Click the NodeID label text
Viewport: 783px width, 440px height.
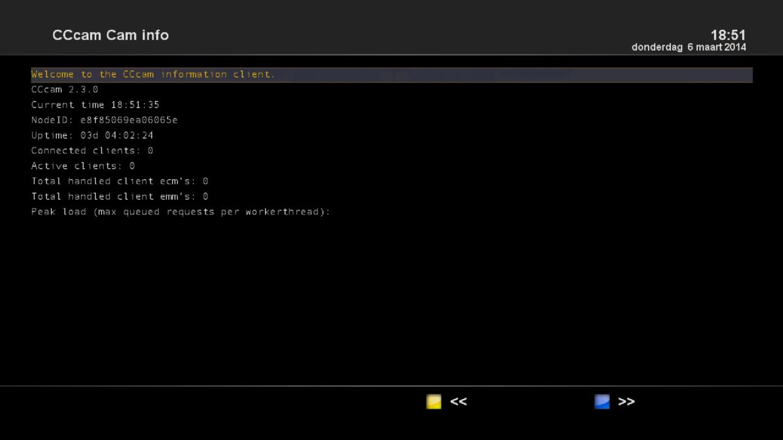pos(53,120)
